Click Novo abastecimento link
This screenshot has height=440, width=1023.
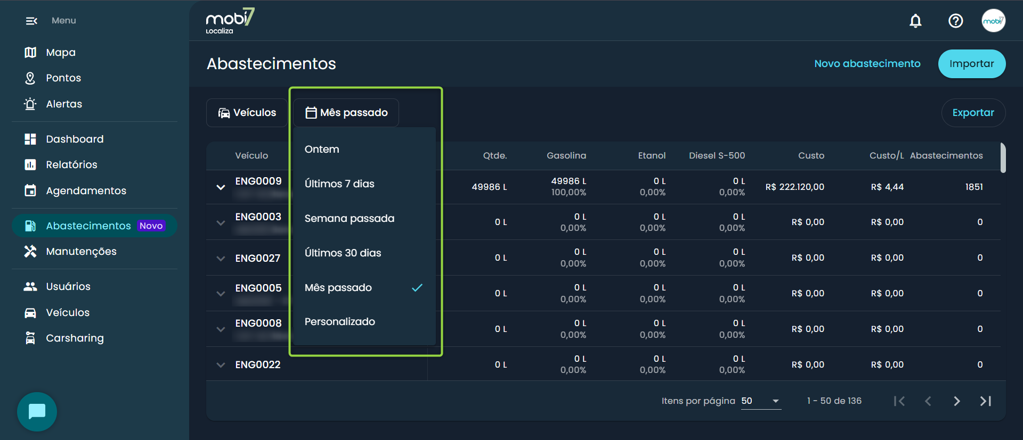[867, 64]
